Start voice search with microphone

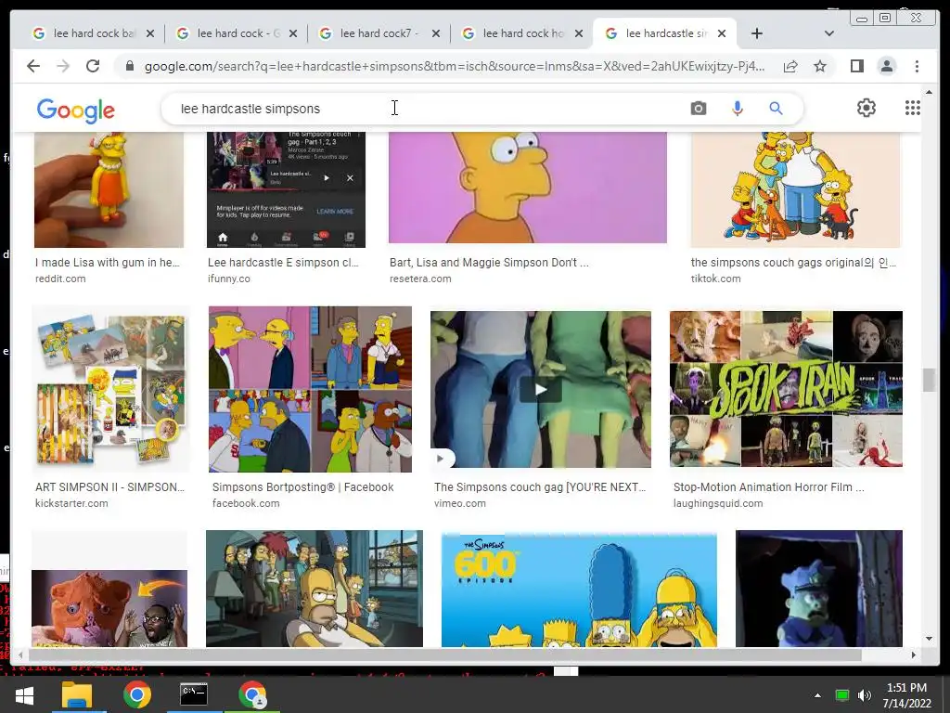click(737, 109)
